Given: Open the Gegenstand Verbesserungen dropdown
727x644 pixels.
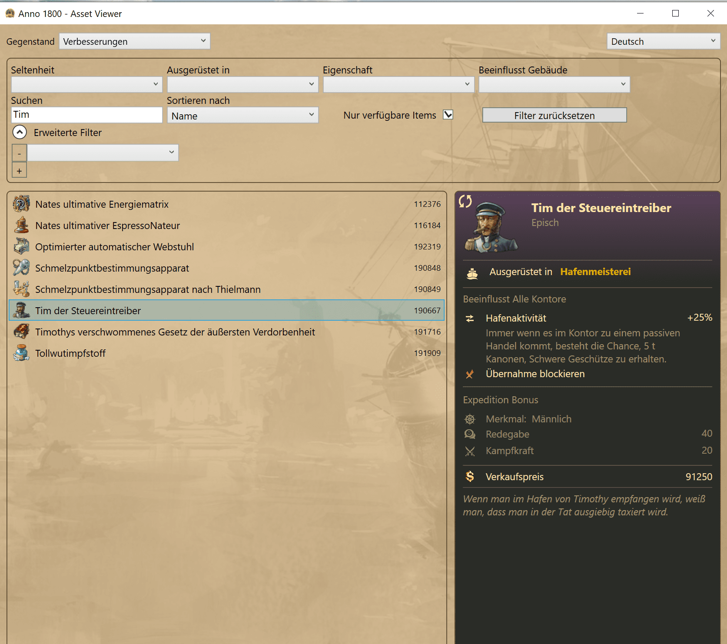Looking at the screenshot, I should pyautogui.click(x=135, y=41).
